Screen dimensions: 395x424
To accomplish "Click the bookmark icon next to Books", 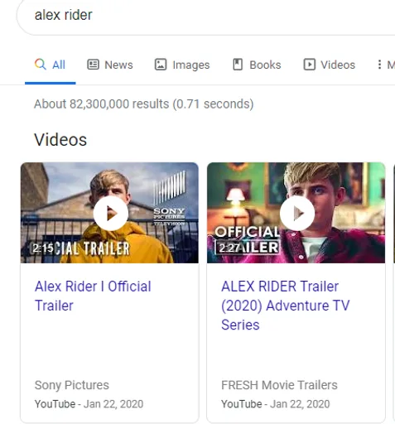I will coord(238,65).
